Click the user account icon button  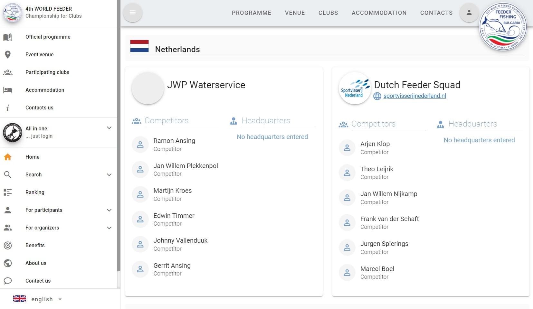[469, 13]
